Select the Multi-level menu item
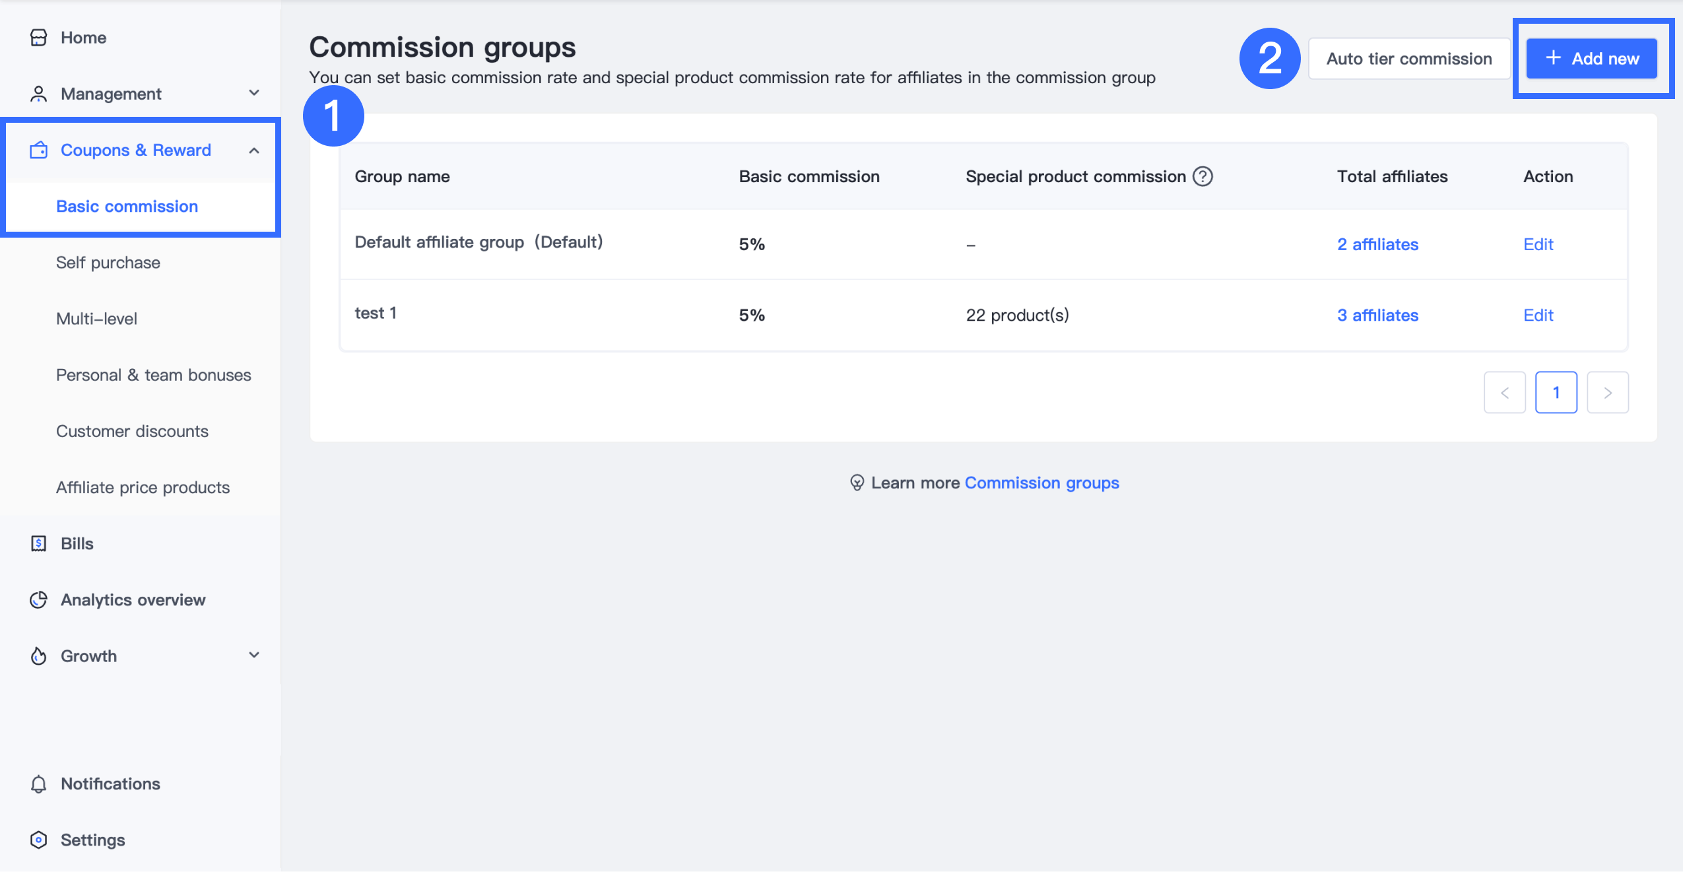The image size is (1683, 872). point(96,319)
